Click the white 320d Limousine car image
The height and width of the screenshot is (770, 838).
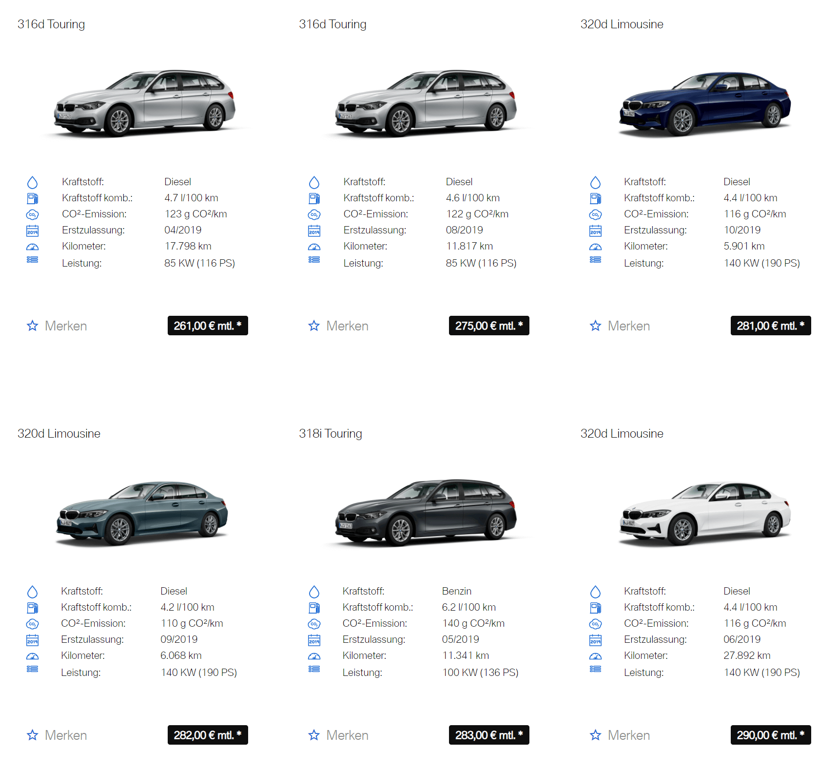704,513
